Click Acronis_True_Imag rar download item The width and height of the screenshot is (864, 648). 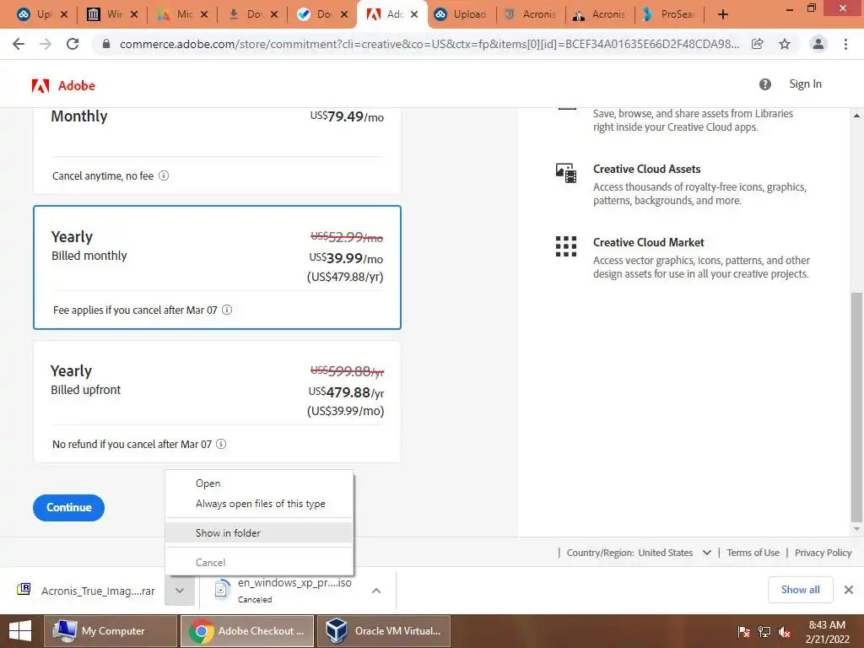[x=87, y=591]
